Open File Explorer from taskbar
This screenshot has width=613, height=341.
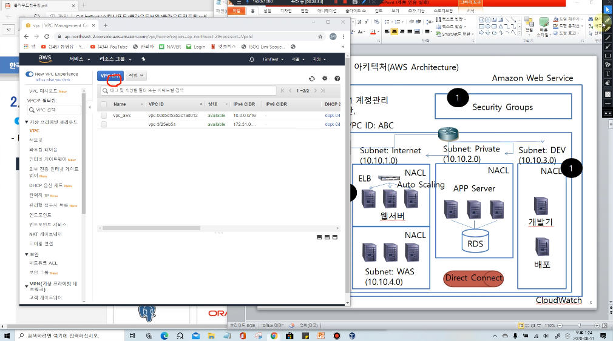coord(211,336)
